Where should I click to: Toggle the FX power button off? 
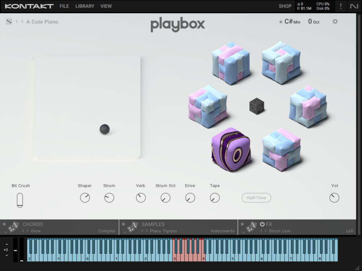click(262, 224)
